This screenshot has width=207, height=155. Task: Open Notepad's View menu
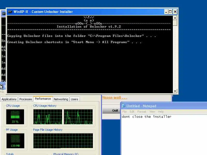coord(152,112)
